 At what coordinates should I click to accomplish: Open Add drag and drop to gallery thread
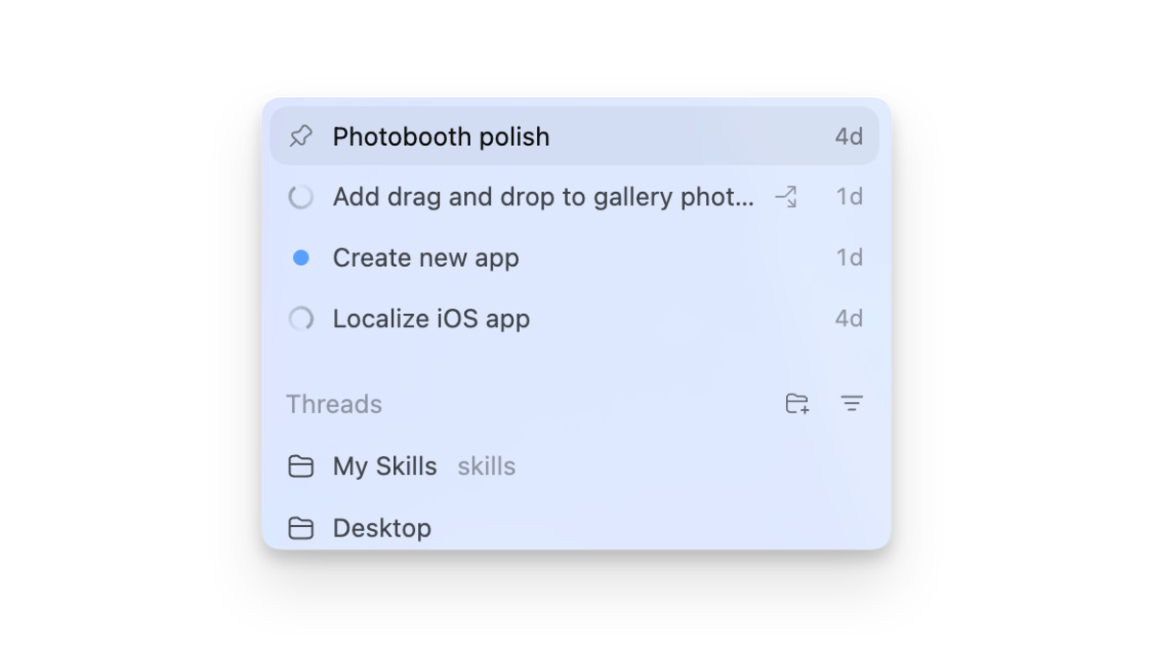(543, 197)
